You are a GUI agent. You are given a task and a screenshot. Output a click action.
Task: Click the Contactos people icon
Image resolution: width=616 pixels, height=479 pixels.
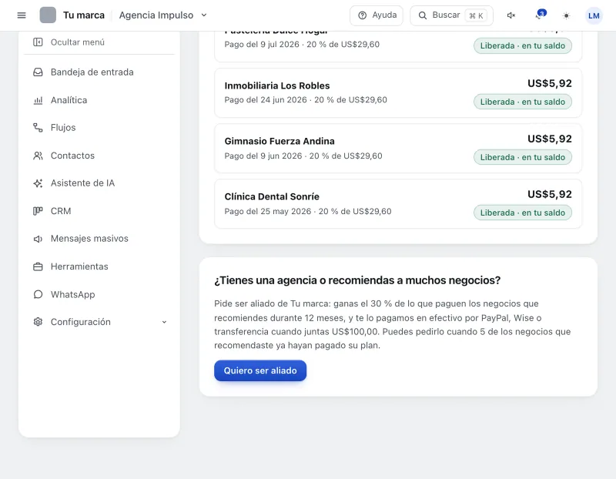[x=38, y=156]
